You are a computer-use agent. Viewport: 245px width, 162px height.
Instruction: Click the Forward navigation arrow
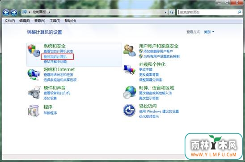[14, 13]
